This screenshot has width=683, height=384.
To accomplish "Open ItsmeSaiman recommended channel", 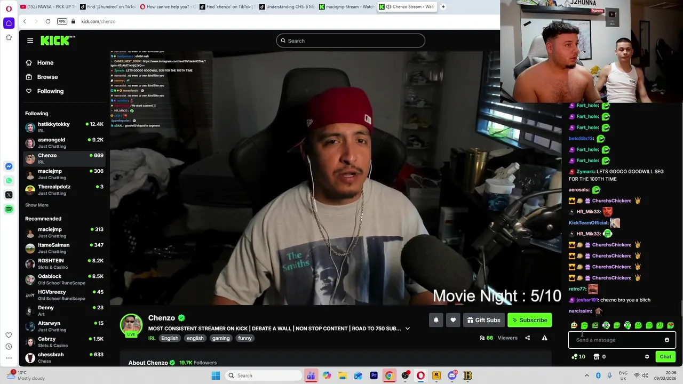I will click(x=64, y=248).
